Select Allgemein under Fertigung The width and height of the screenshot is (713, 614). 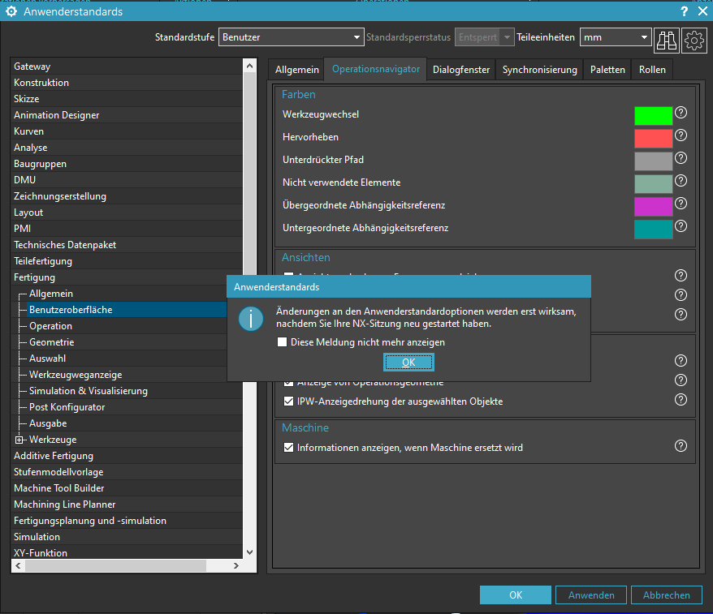coord(51,294)
